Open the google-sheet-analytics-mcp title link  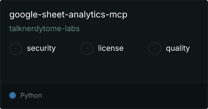tap(68, 15)
